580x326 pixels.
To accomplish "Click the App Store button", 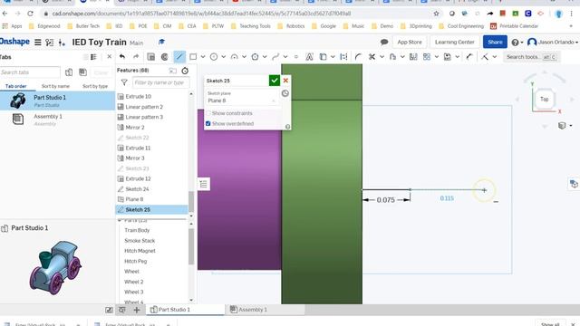I will (x=410, y=43).
